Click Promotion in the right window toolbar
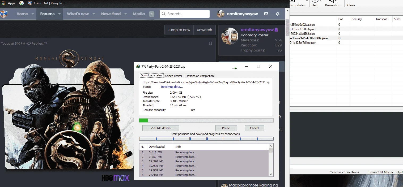Viewport: 403px width, 187px height. pos(333,3)
